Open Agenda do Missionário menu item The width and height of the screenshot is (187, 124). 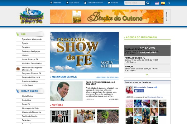[x=31, y=39]
